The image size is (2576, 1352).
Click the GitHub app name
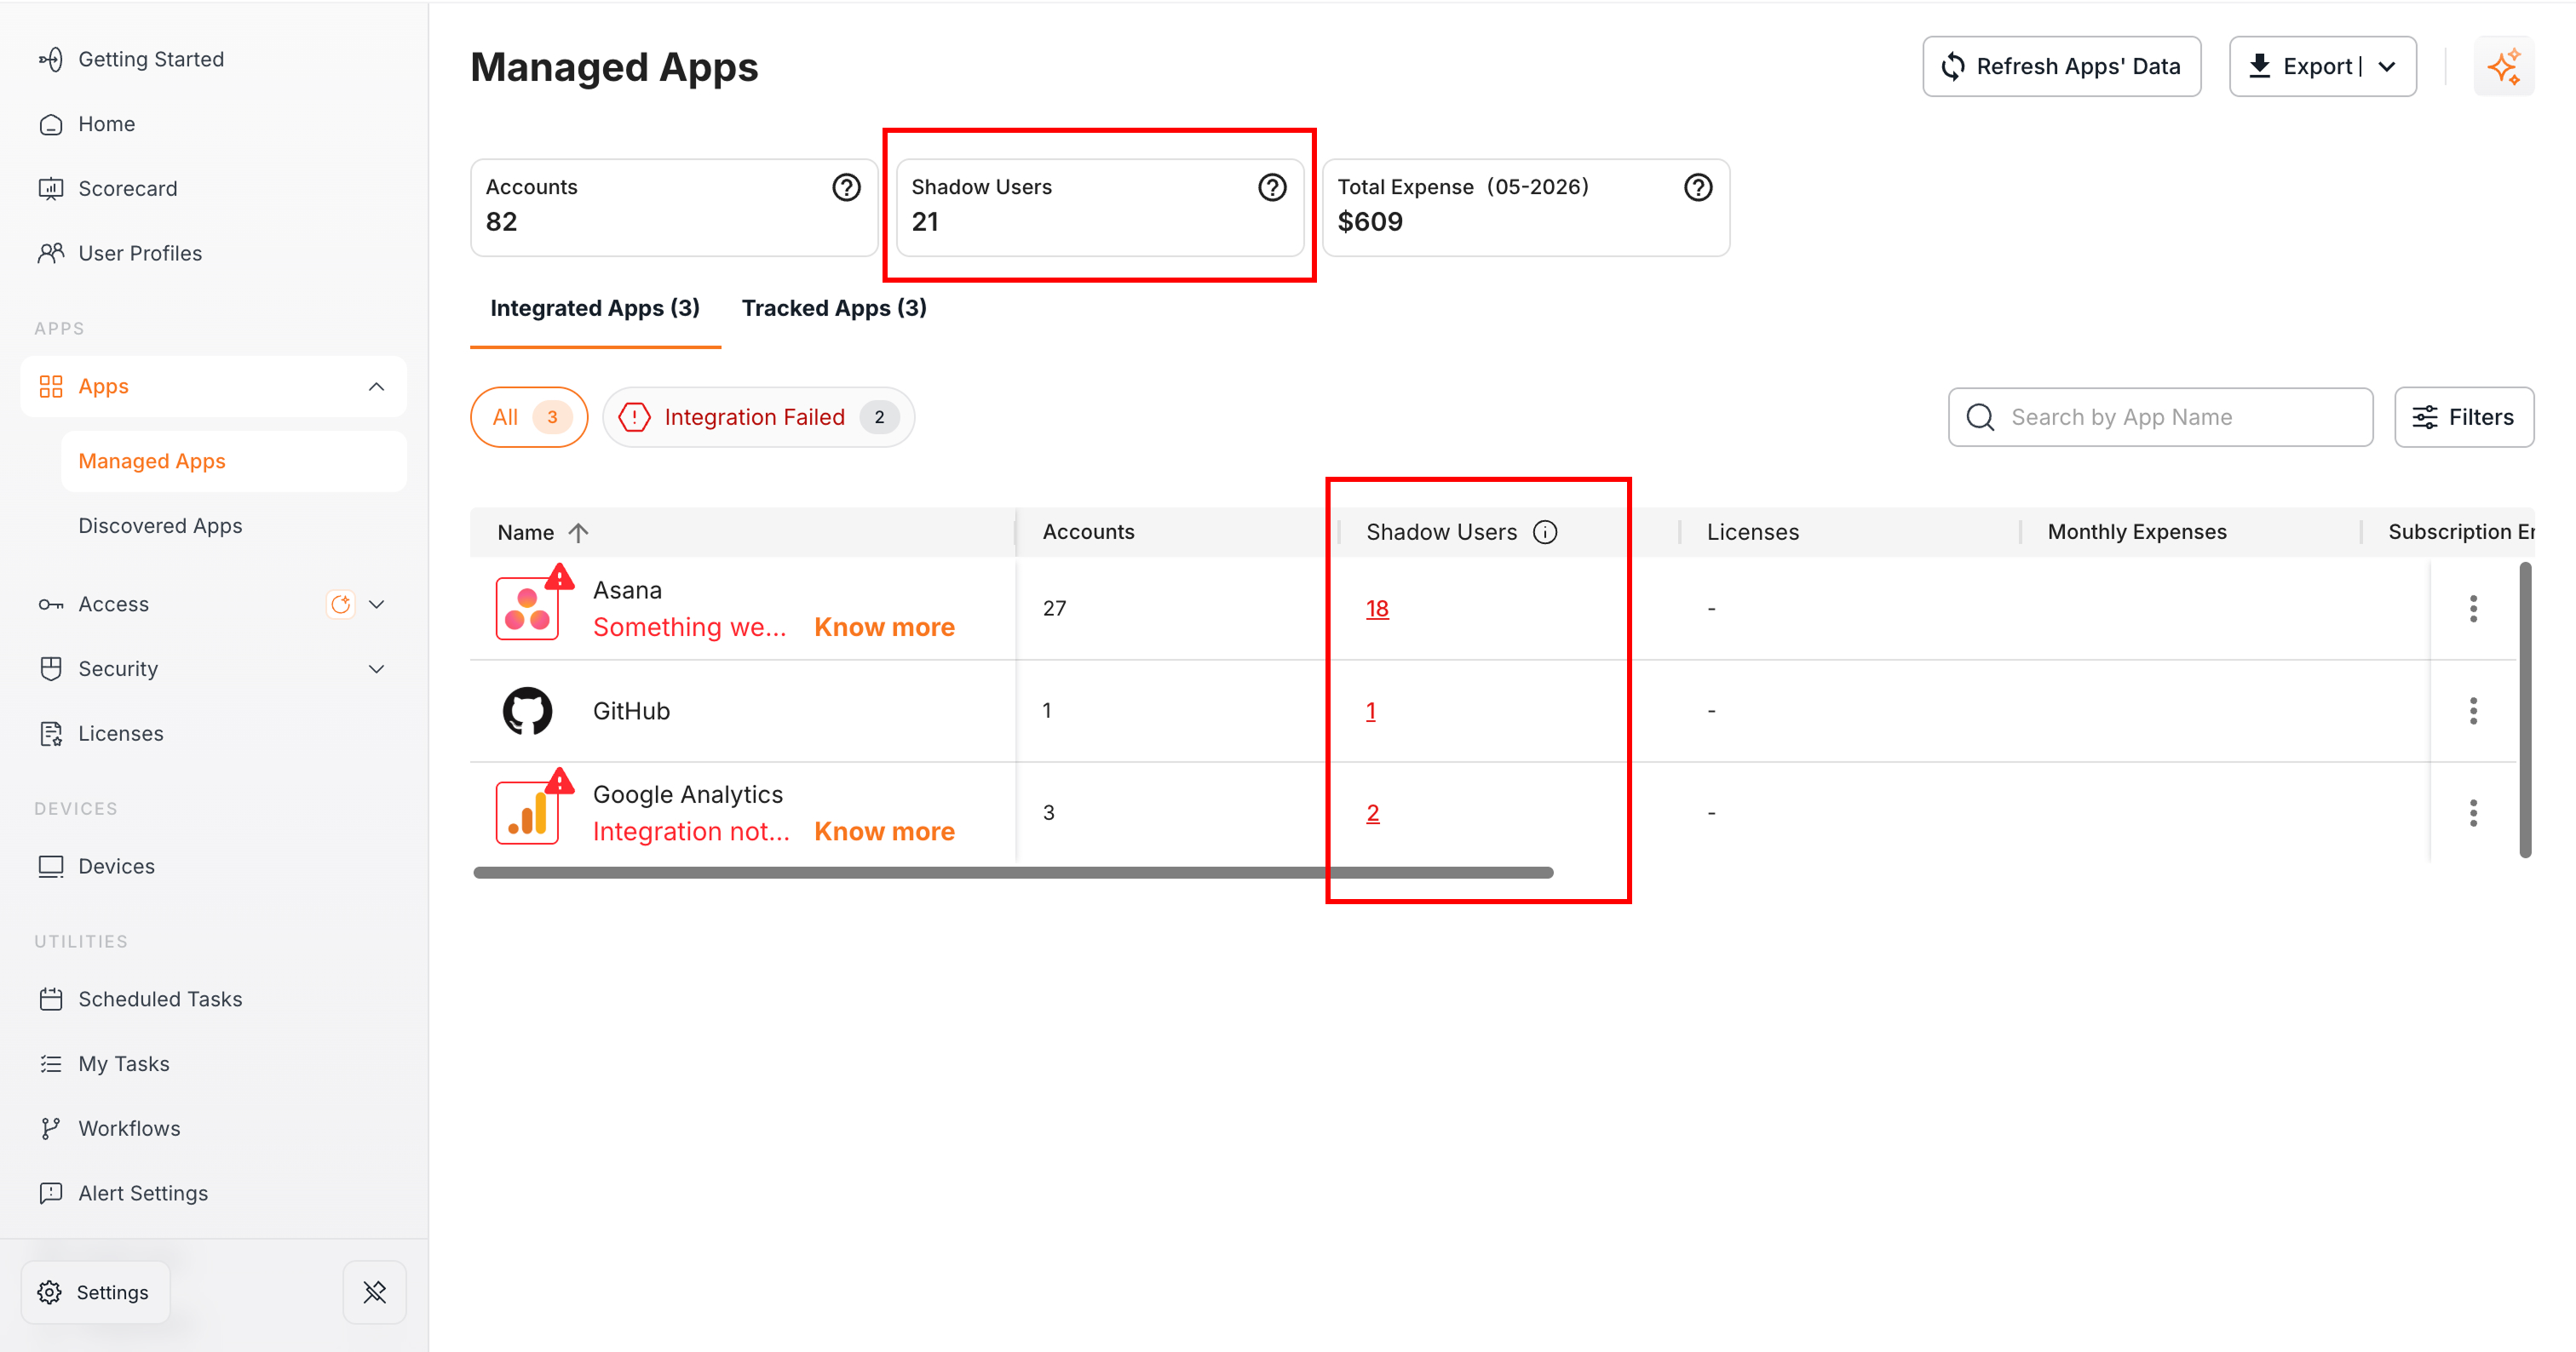click(631, 712)
